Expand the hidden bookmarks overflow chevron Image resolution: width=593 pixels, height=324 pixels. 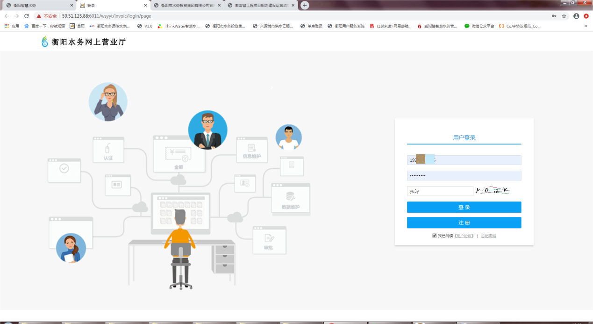586,26
